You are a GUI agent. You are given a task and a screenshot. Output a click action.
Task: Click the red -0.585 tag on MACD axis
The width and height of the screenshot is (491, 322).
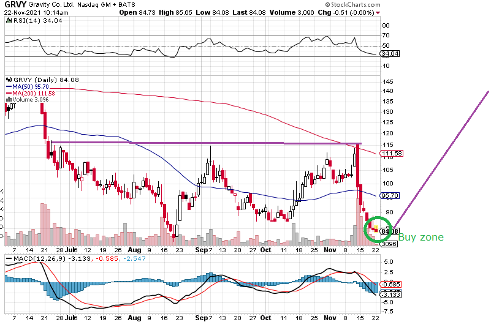(390, 285)
